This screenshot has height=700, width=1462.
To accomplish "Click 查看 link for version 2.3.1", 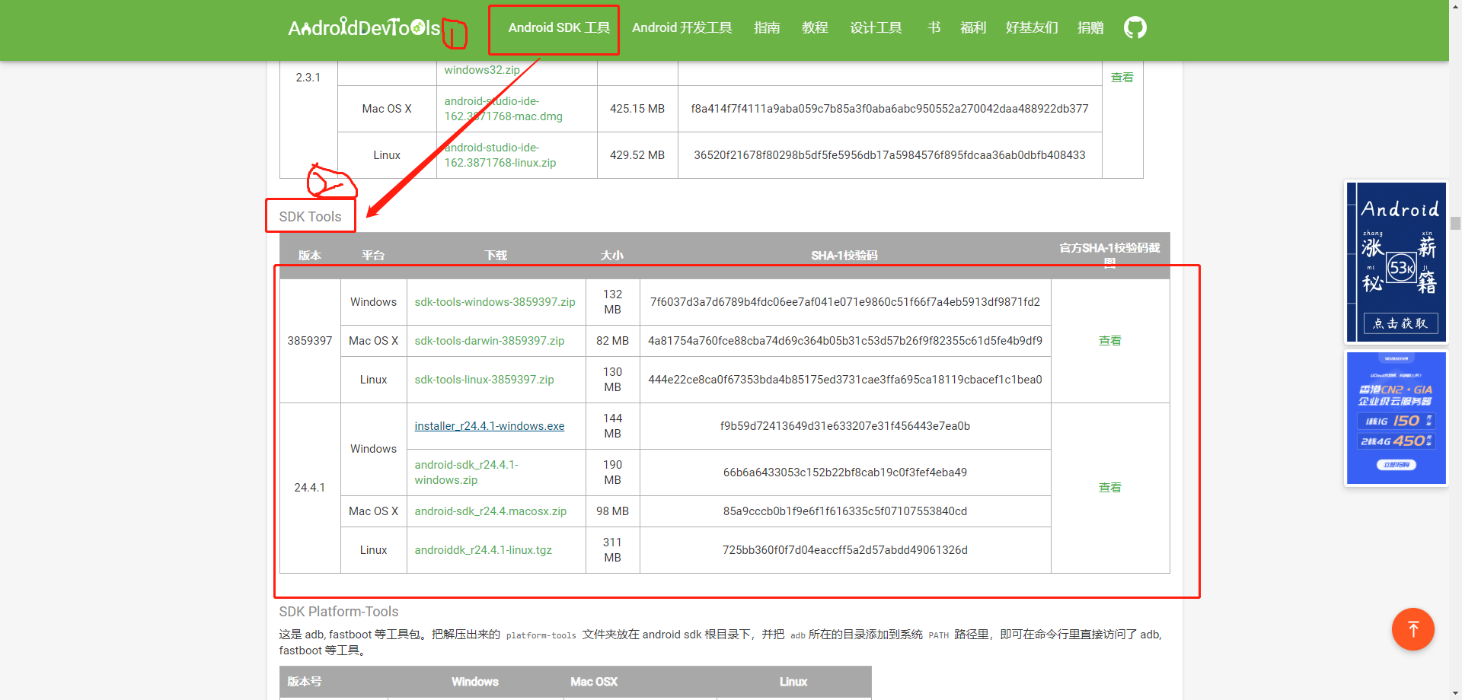I will 1122,78.
